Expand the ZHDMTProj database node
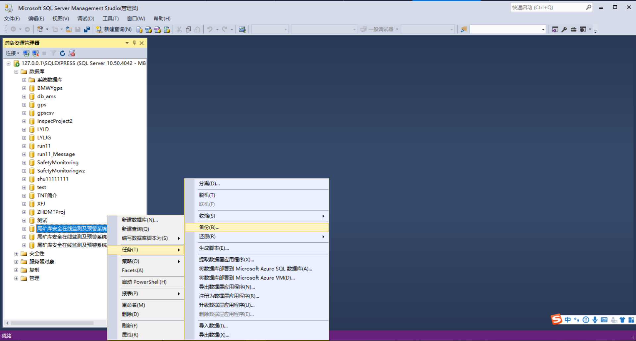This screenshot has height=341, width=636. pos(24,212)
